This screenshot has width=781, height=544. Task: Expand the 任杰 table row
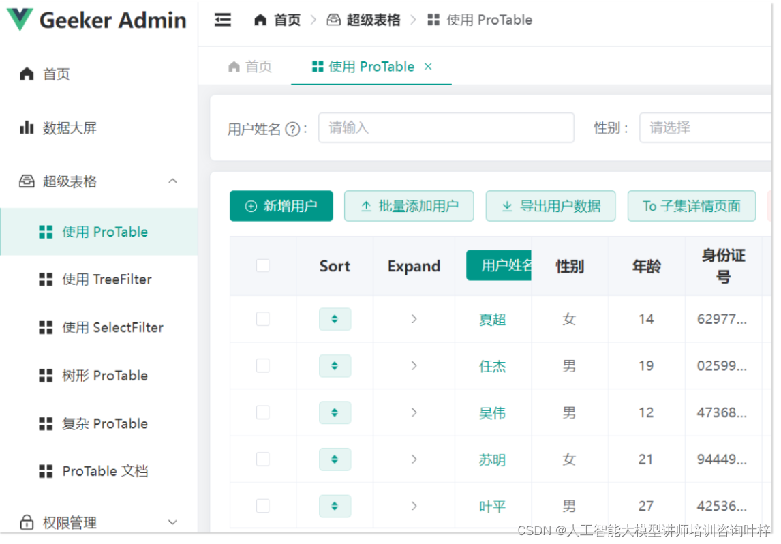click(414, 365)
